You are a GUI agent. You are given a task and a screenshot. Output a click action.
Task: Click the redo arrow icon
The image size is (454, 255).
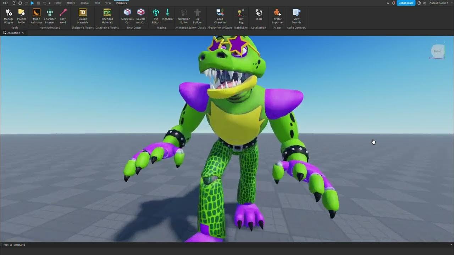pos(26,3)
